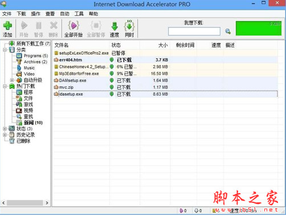
Task: Open the 查看 menu
Action: pyautogui.click(x=50, y=14)
